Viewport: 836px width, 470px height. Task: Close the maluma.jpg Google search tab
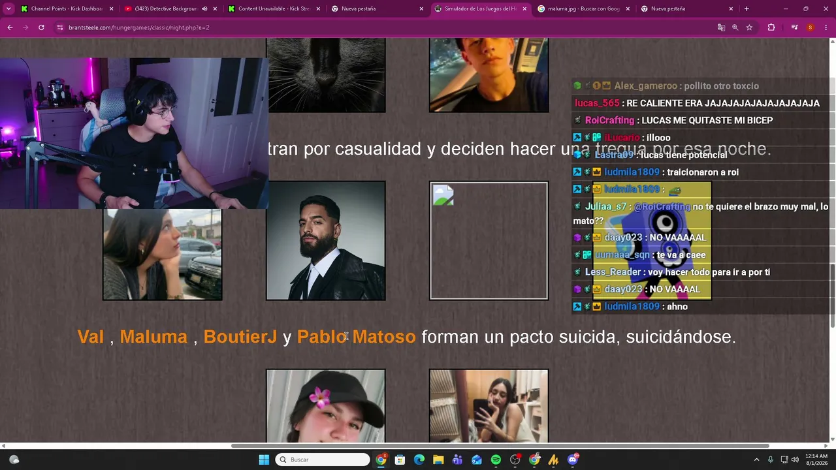(627, 8)
